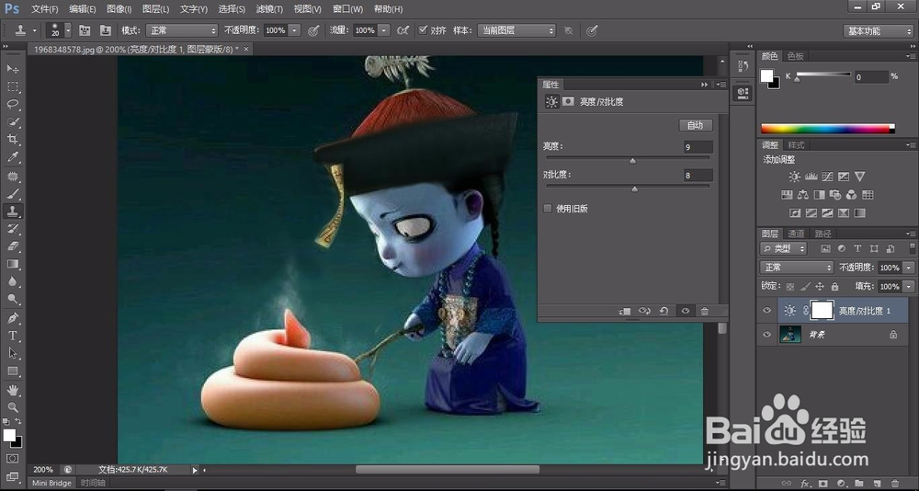Select the Brush tool

[12, 194]
